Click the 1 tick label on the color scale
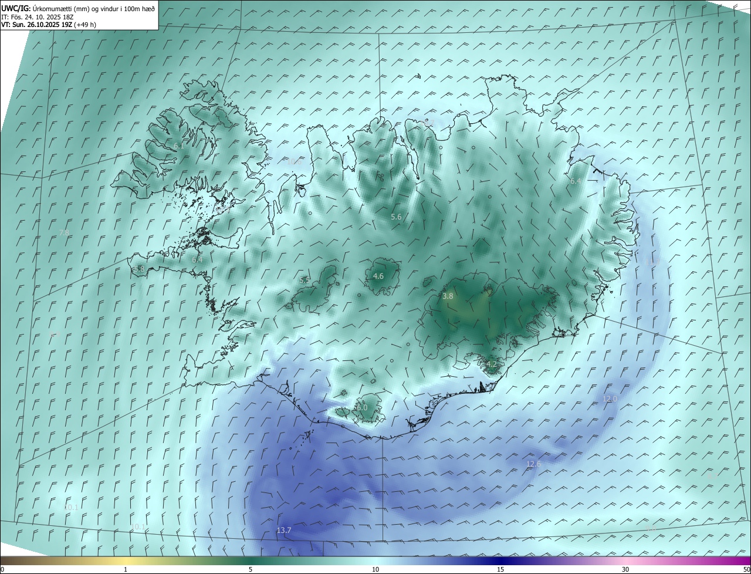 point(126,569)
